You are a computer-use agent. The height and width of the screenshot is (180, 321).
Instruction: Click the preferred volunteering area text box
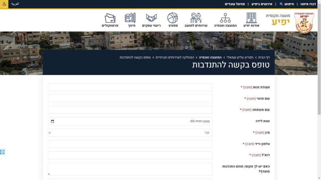(130, 169)
